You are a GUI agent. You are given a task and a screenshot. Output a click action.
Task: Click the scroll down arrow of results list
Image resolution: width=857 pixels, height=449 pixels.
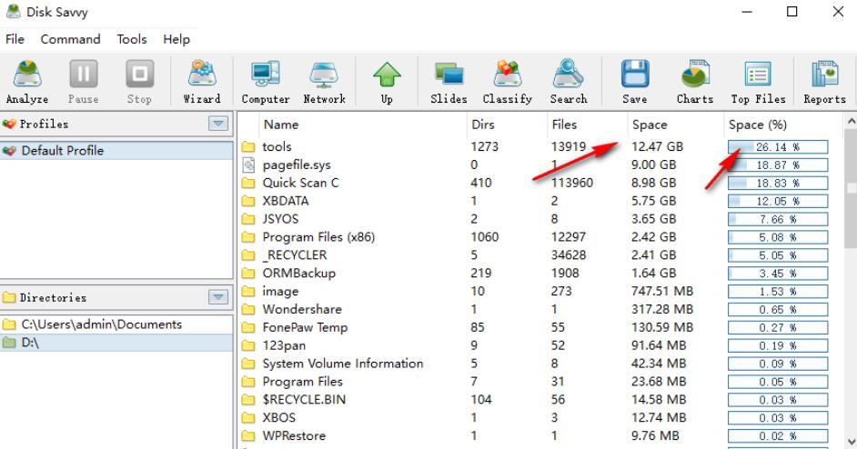850,441
